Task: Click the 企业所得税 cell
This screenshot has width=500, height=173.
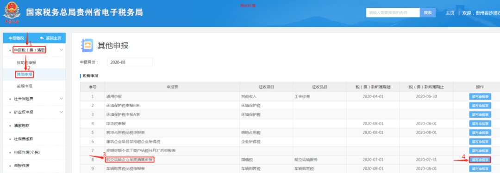Action: click(266, 141)
